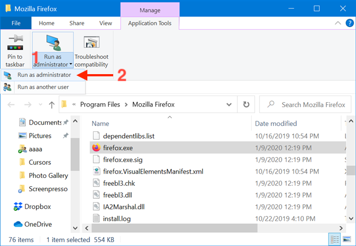Screen dimensions: 356x246
Task: Click the Search Mozilla Firefox box
Action: tap(305, 105)
